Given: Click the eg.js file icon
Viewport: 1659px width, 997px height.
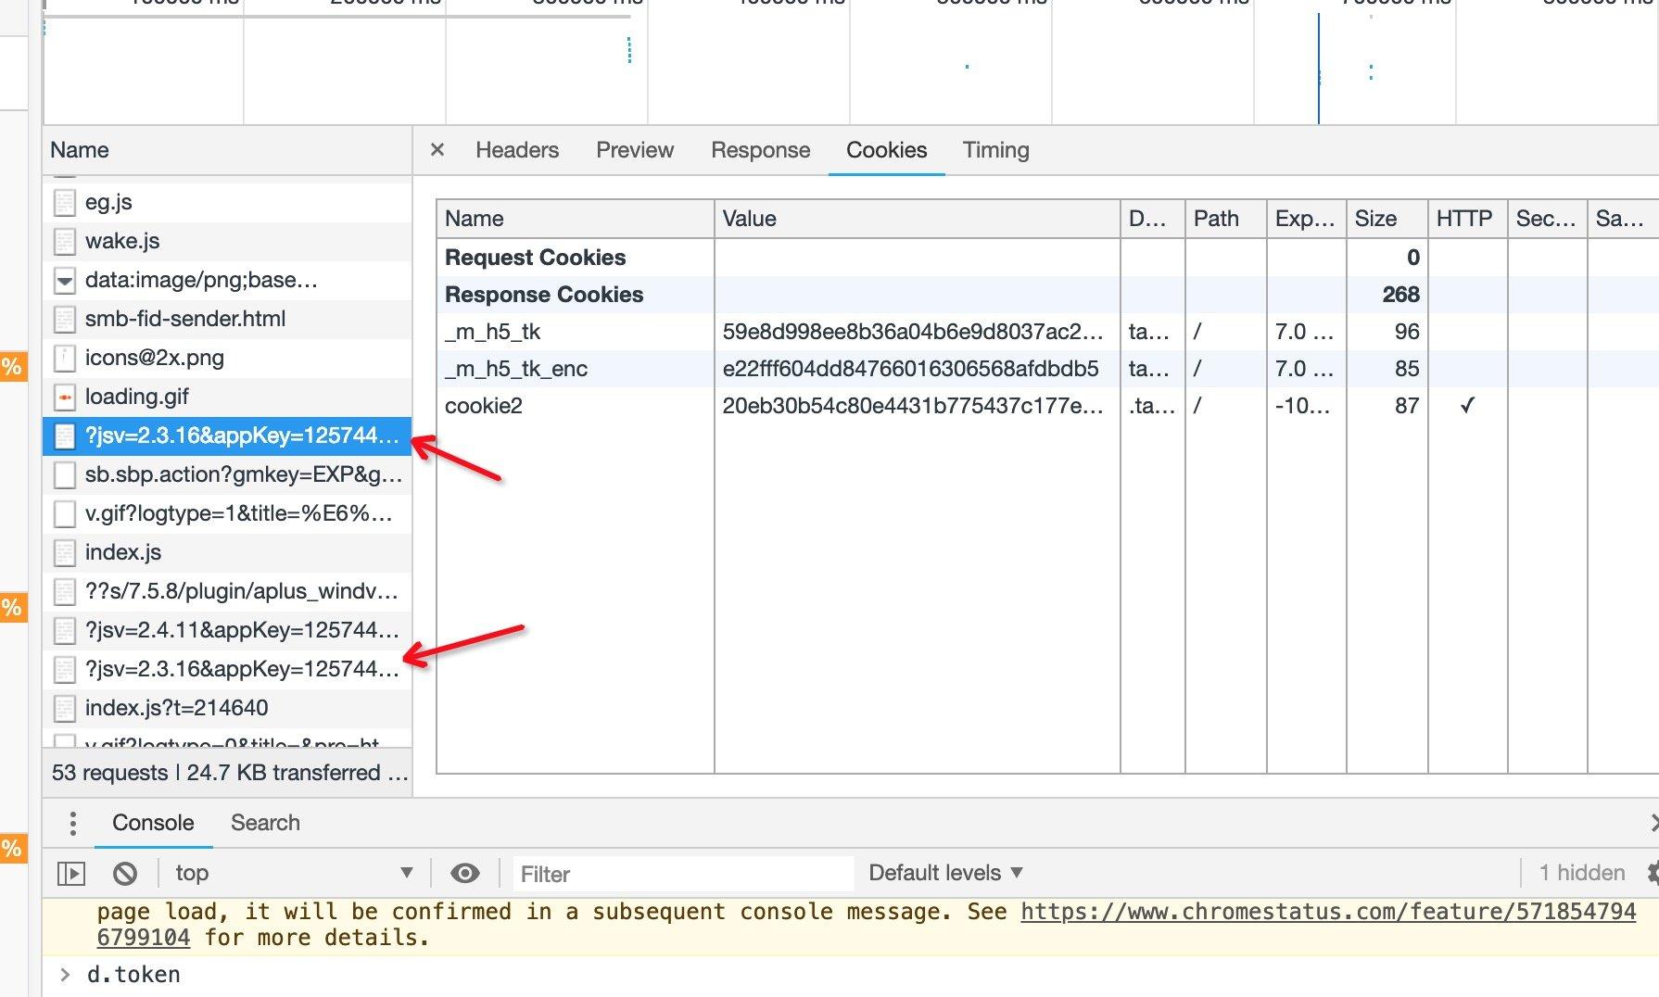Looking at the screenshot, I should (x=65, y=203).
